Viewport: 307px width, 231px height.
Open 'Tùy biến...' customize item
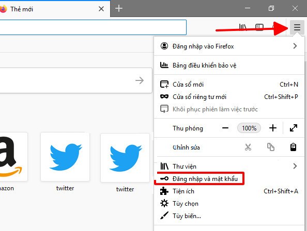point(229,216)
